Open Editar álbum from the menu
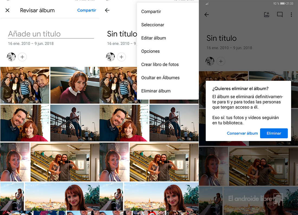The image size is (298, 215). click(x=154, y=38)
